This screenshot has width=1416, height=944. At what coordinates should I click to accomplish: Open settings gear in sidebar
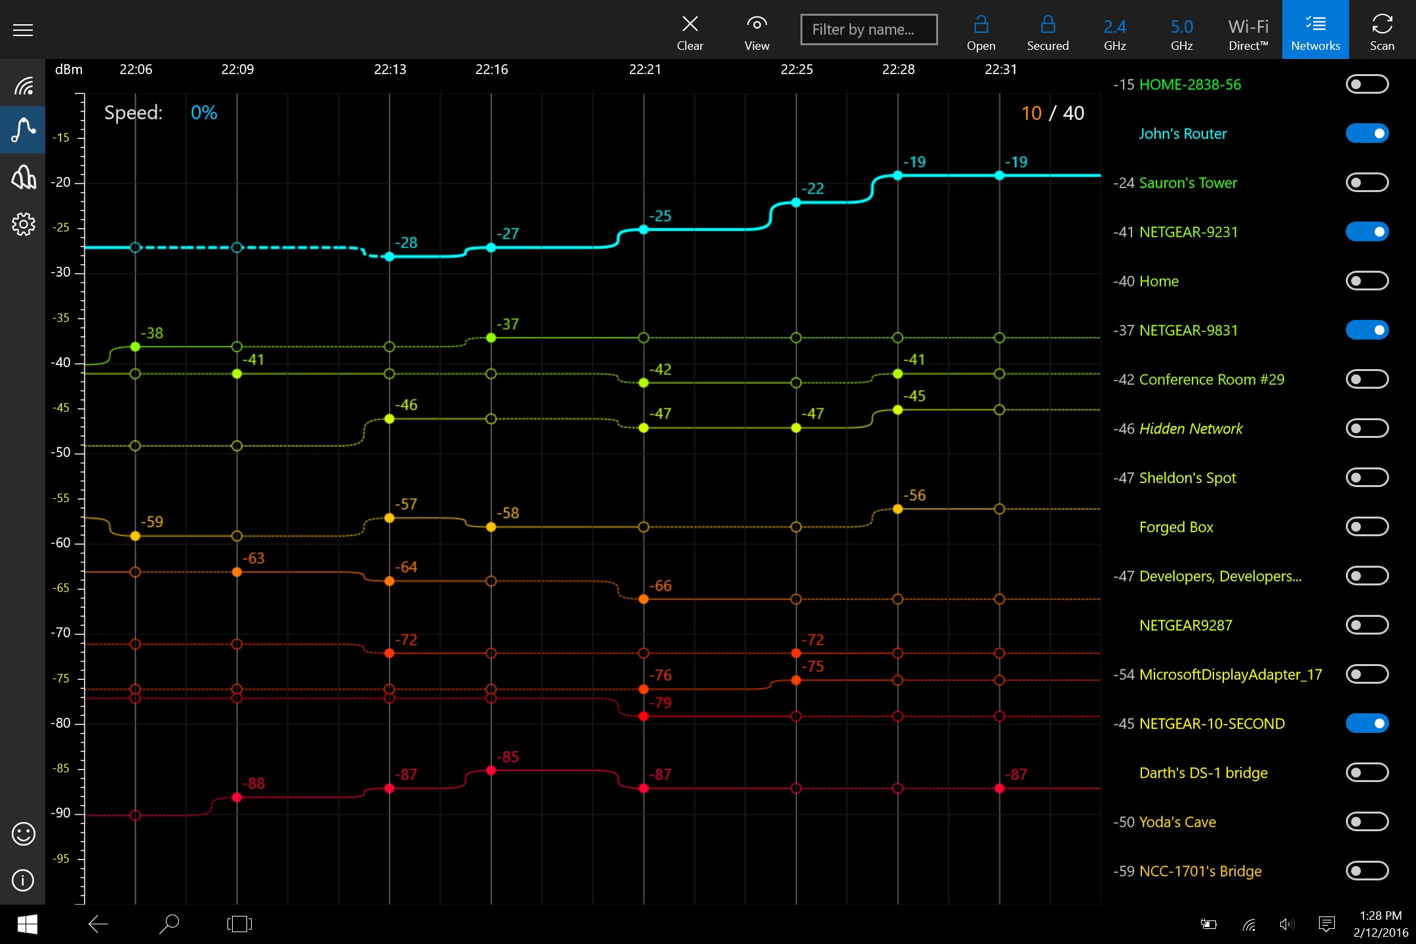point(23,224)
